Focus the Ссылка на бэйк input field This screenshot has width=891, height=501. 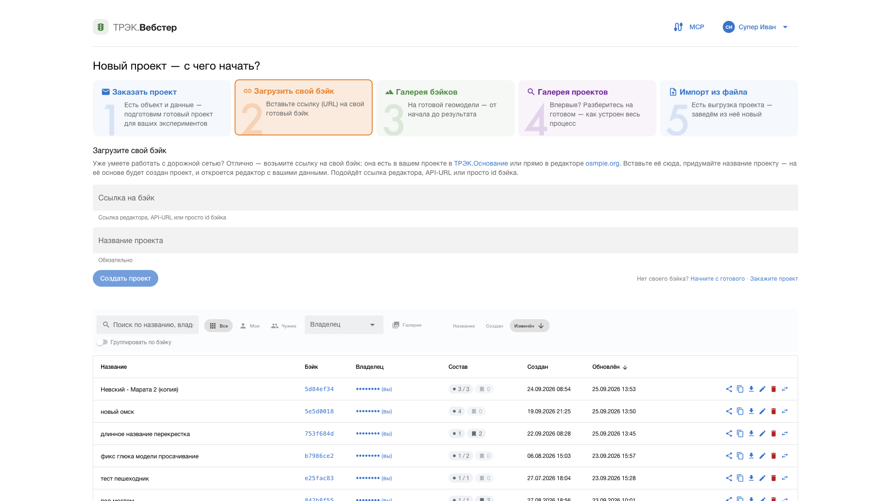[x=445, y=198]
